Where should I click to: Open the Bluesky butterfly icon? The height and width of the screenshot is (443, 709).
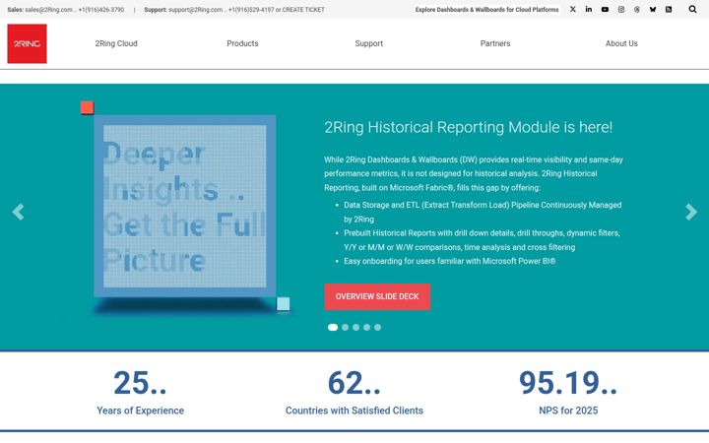[x=653, y=9]
